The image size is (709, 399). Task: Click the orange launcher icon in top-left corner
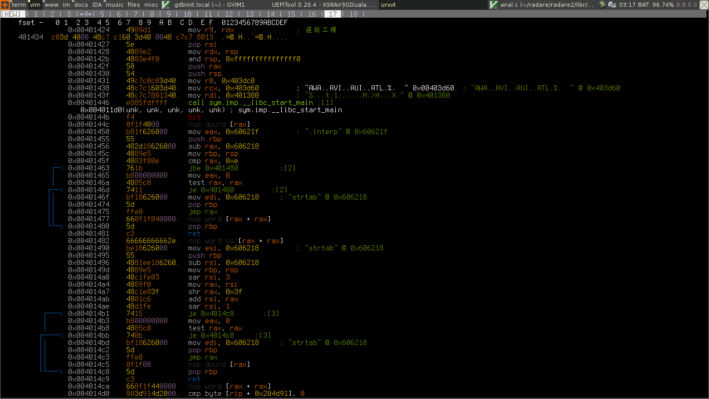(x=5, y=5)
